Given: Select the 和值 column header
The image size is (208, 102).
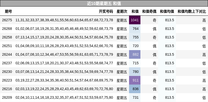Looking at the screenshot, I should click(135, 12).
